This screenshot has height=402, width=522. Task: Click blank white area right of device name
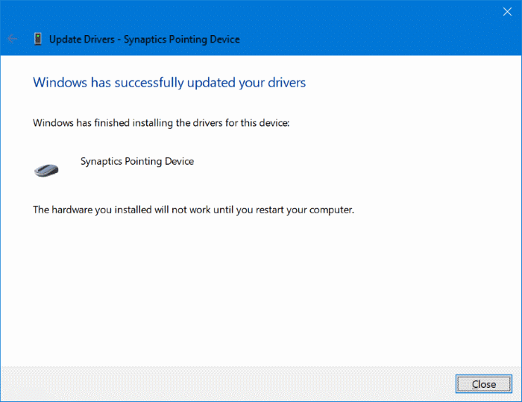336,161
